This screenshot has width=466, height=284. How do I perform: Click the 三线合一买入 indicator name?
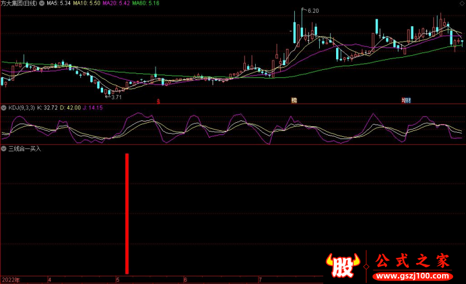(x=24, y=149)
